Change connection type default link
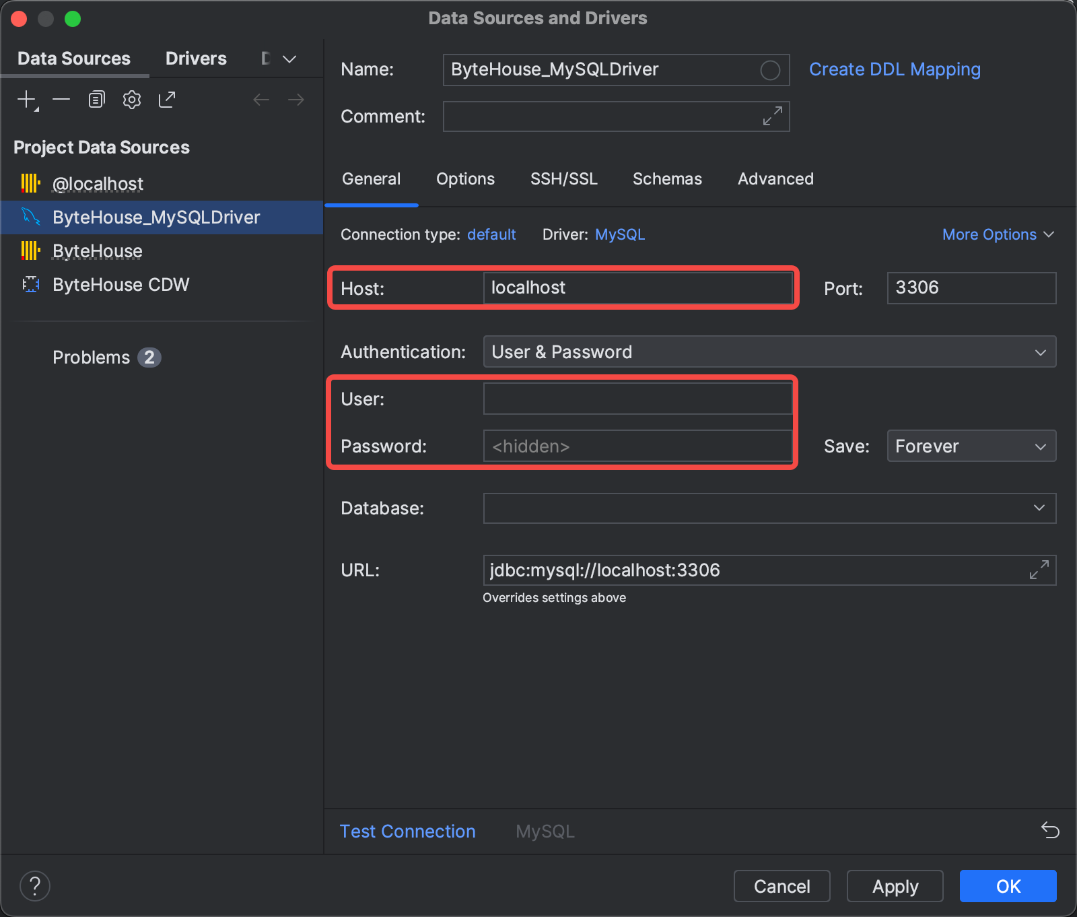 click(491, 234)
